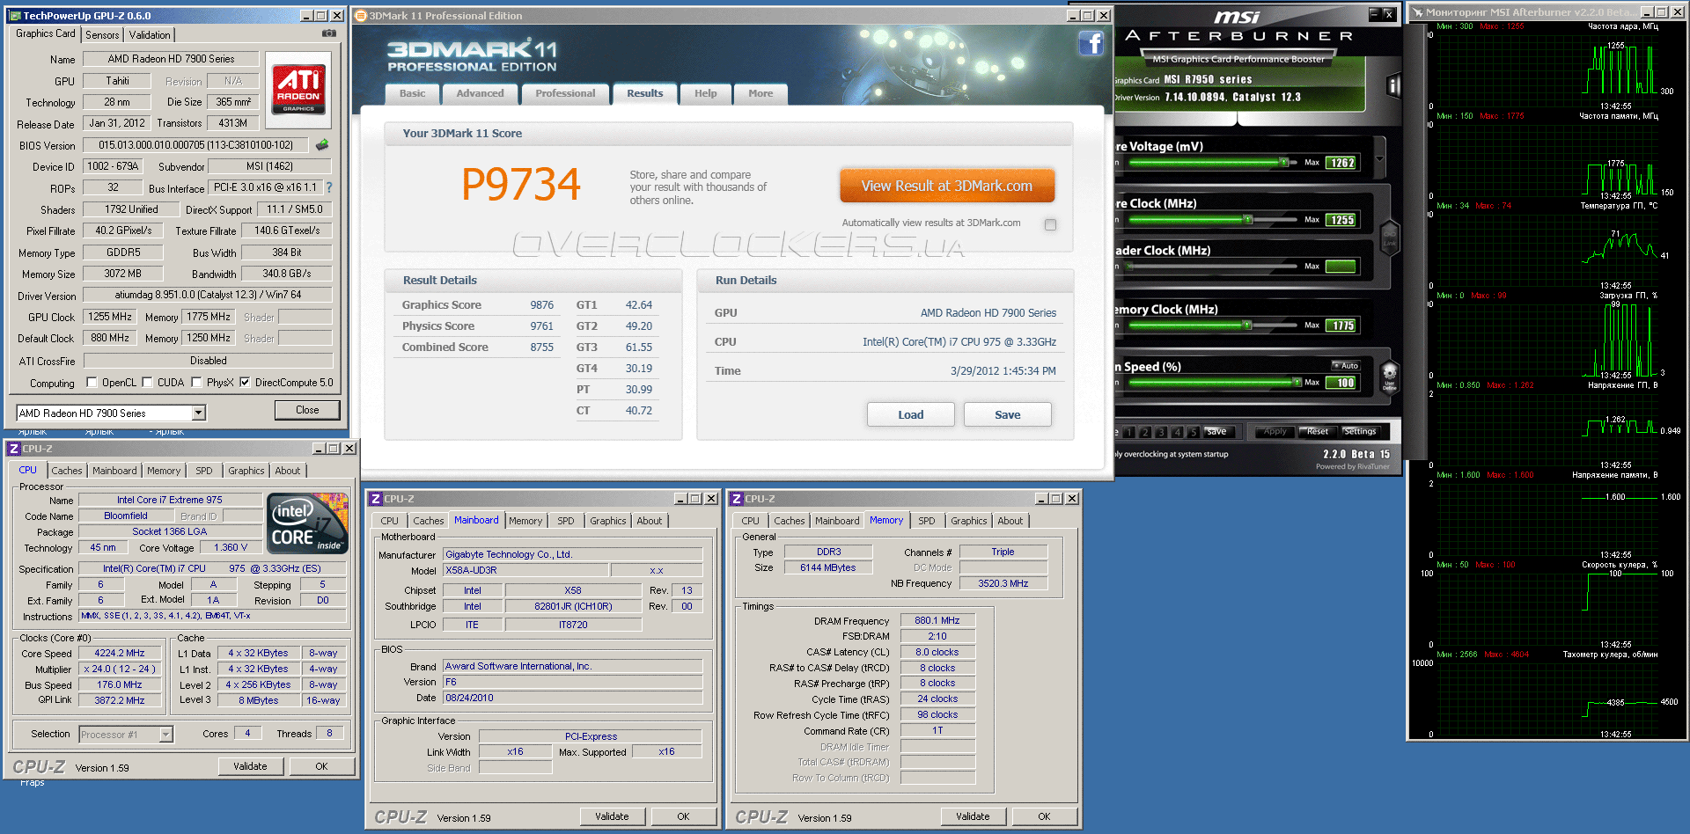Viewport: 1690px width, 834px height.
Task: Click the GPU-Z screenshot camera icon
Action: click(x=329, y=33)
